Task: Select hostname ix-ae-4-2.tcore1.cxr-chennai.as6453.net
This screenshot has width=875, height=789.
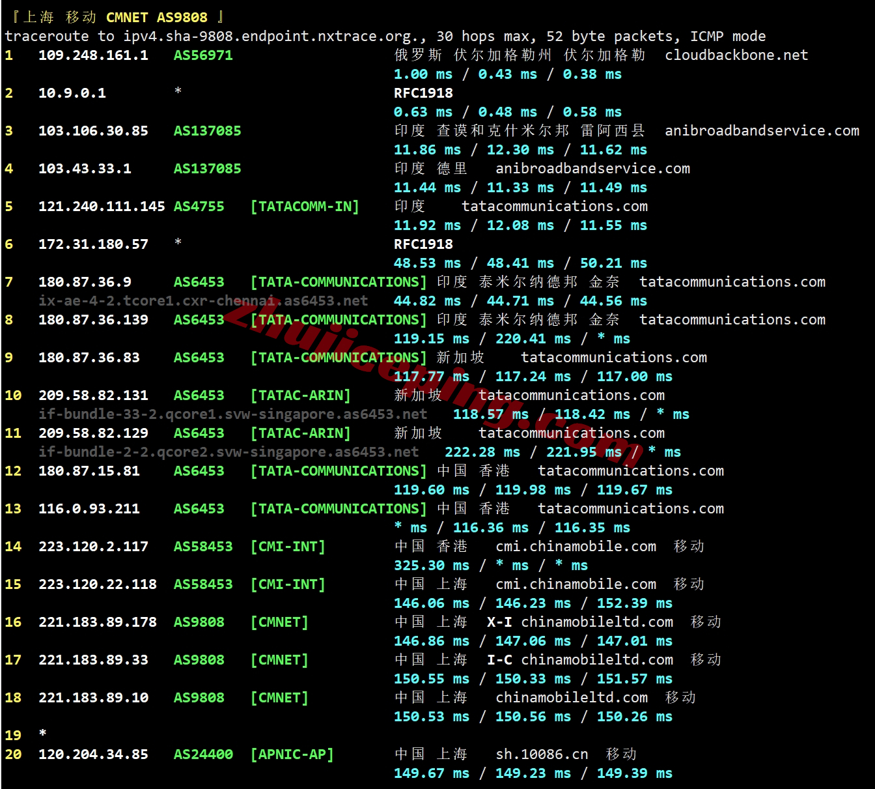Action: click(x=203, y=301)
